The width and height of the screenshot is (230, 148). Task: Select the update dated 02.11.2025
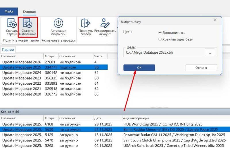pos(115,145)
